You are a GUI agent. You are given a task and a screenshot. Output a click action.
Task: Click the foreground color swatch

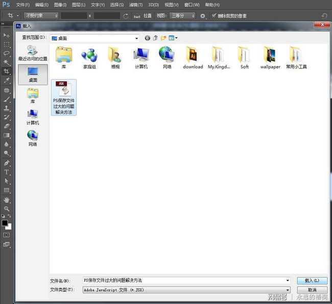[x=5, y=223]
